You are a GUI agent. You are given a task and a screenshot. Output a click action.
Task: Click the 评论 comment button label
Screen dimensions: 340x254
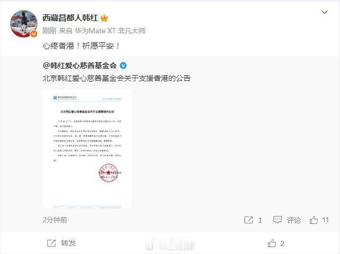[x=294, y=220]
